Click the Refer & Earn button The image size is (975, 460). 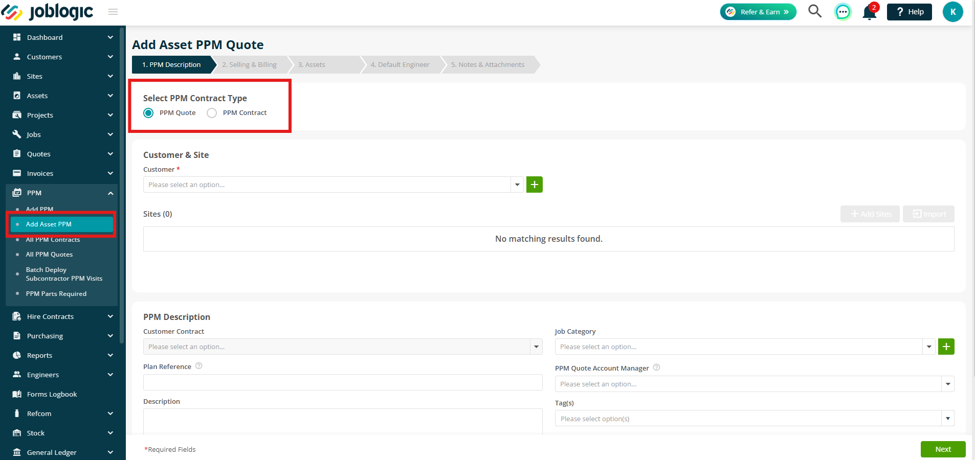tap(758, 12)
